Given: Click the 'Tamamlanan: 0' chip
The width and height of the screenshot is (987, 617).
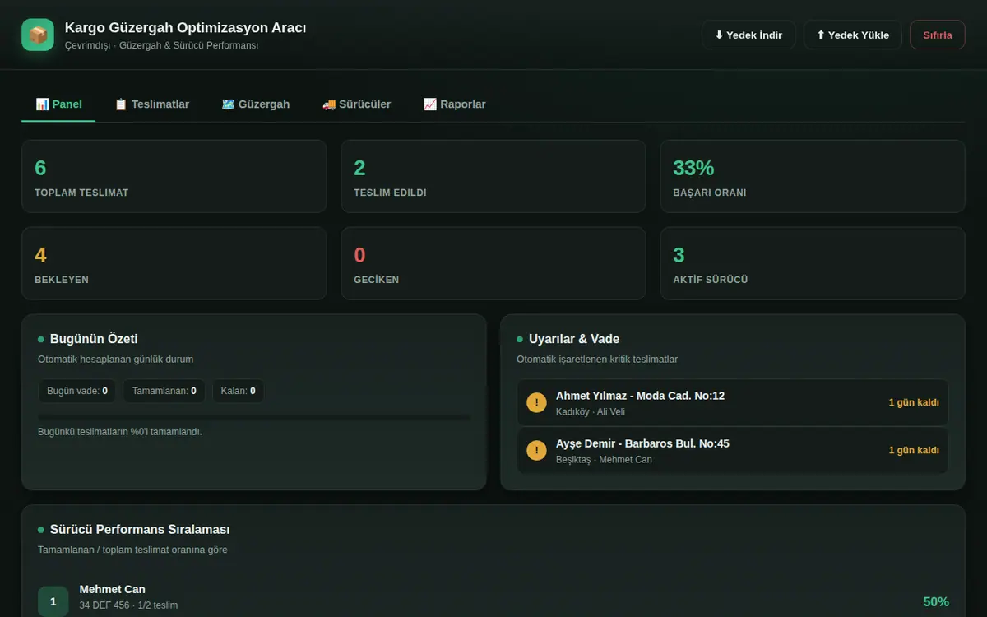Looking at the screenshot, I should tap(164, 391).
